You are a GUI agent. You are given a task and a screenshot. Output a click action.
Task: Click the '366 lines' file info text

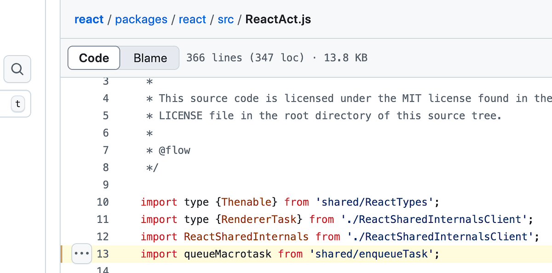pos(214,58)
